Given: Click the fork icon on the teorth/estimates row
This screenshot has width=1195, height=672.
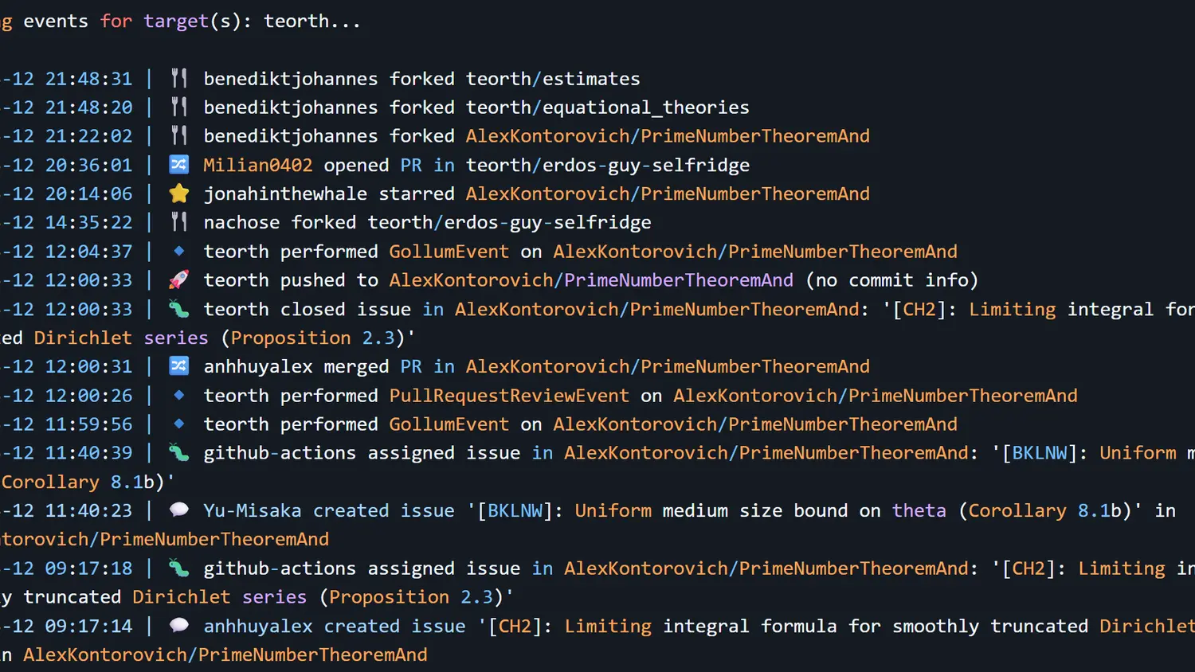Looking at the screenshot, I should click(x=179, y=78).
